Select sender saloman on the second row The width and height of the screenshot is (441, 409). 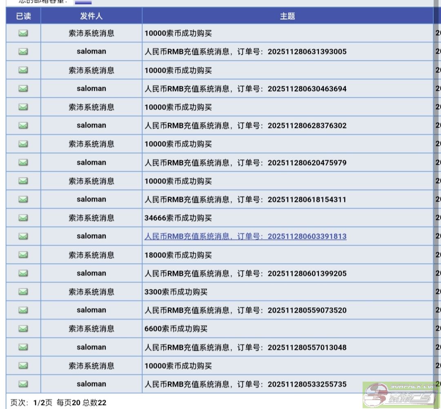pos(91,52)
